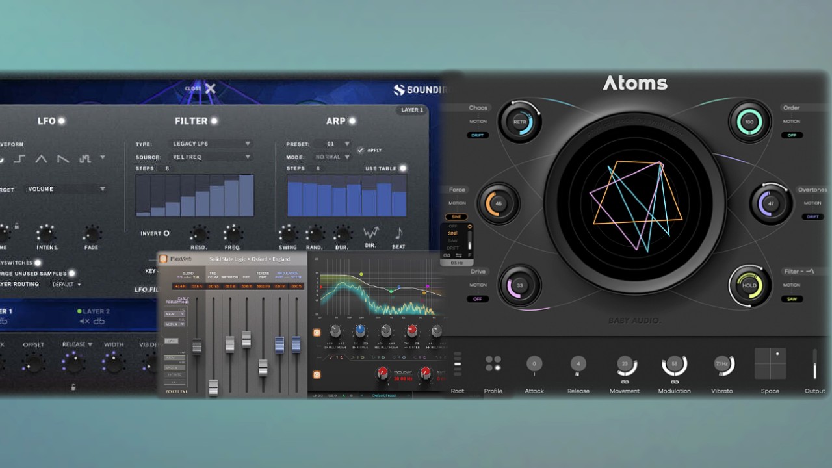832x468 pixels.
Task: Expand more LFO waveforms arrow
Action: coord(103,158)
